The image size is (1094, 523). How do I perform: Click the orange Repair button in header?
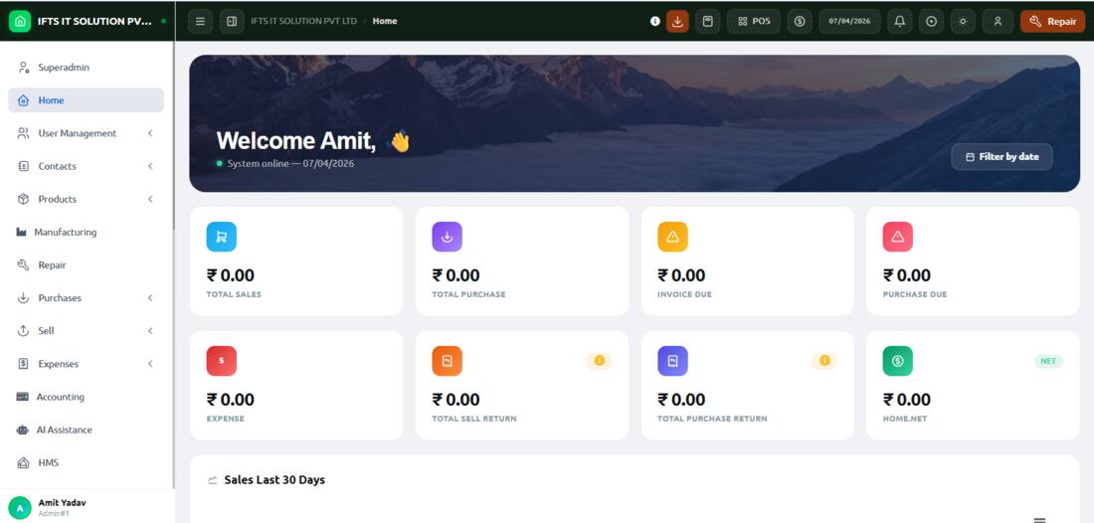click(1053, 21)
